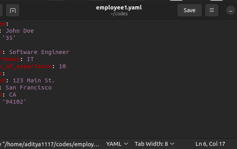Place cursor on the '35' age value
Image resolution: width=237 pixels, height=149 pixels.
click(9, 38)
